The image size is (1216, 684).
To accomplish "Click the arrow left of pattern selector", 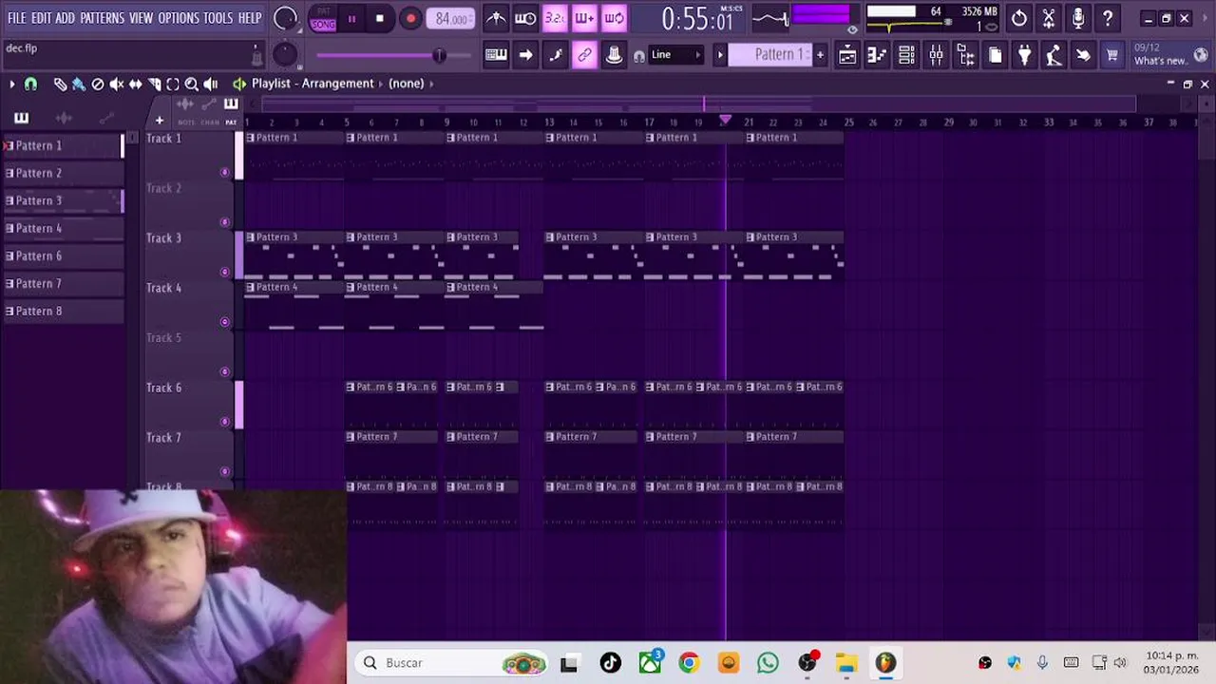I will point(720,55).
